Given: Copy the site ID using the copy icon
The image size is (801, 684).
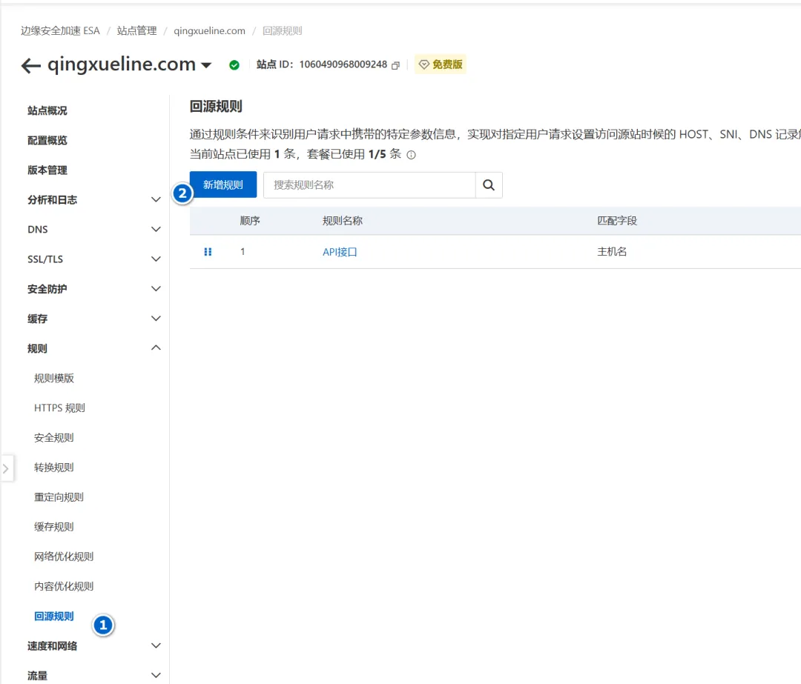Looking at the screenshot, I should [395, 64].
